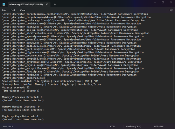Minimize the Notepad window
The height and width of the screenshot is (129, 175).
tap(155, 2)
